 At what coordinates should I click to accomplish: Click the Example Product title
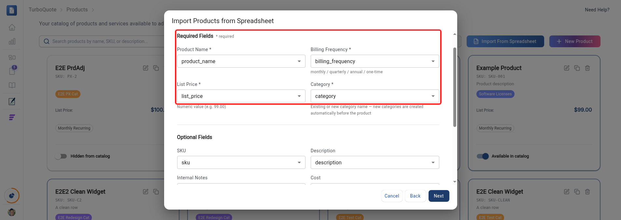click(x=499, y=68)
